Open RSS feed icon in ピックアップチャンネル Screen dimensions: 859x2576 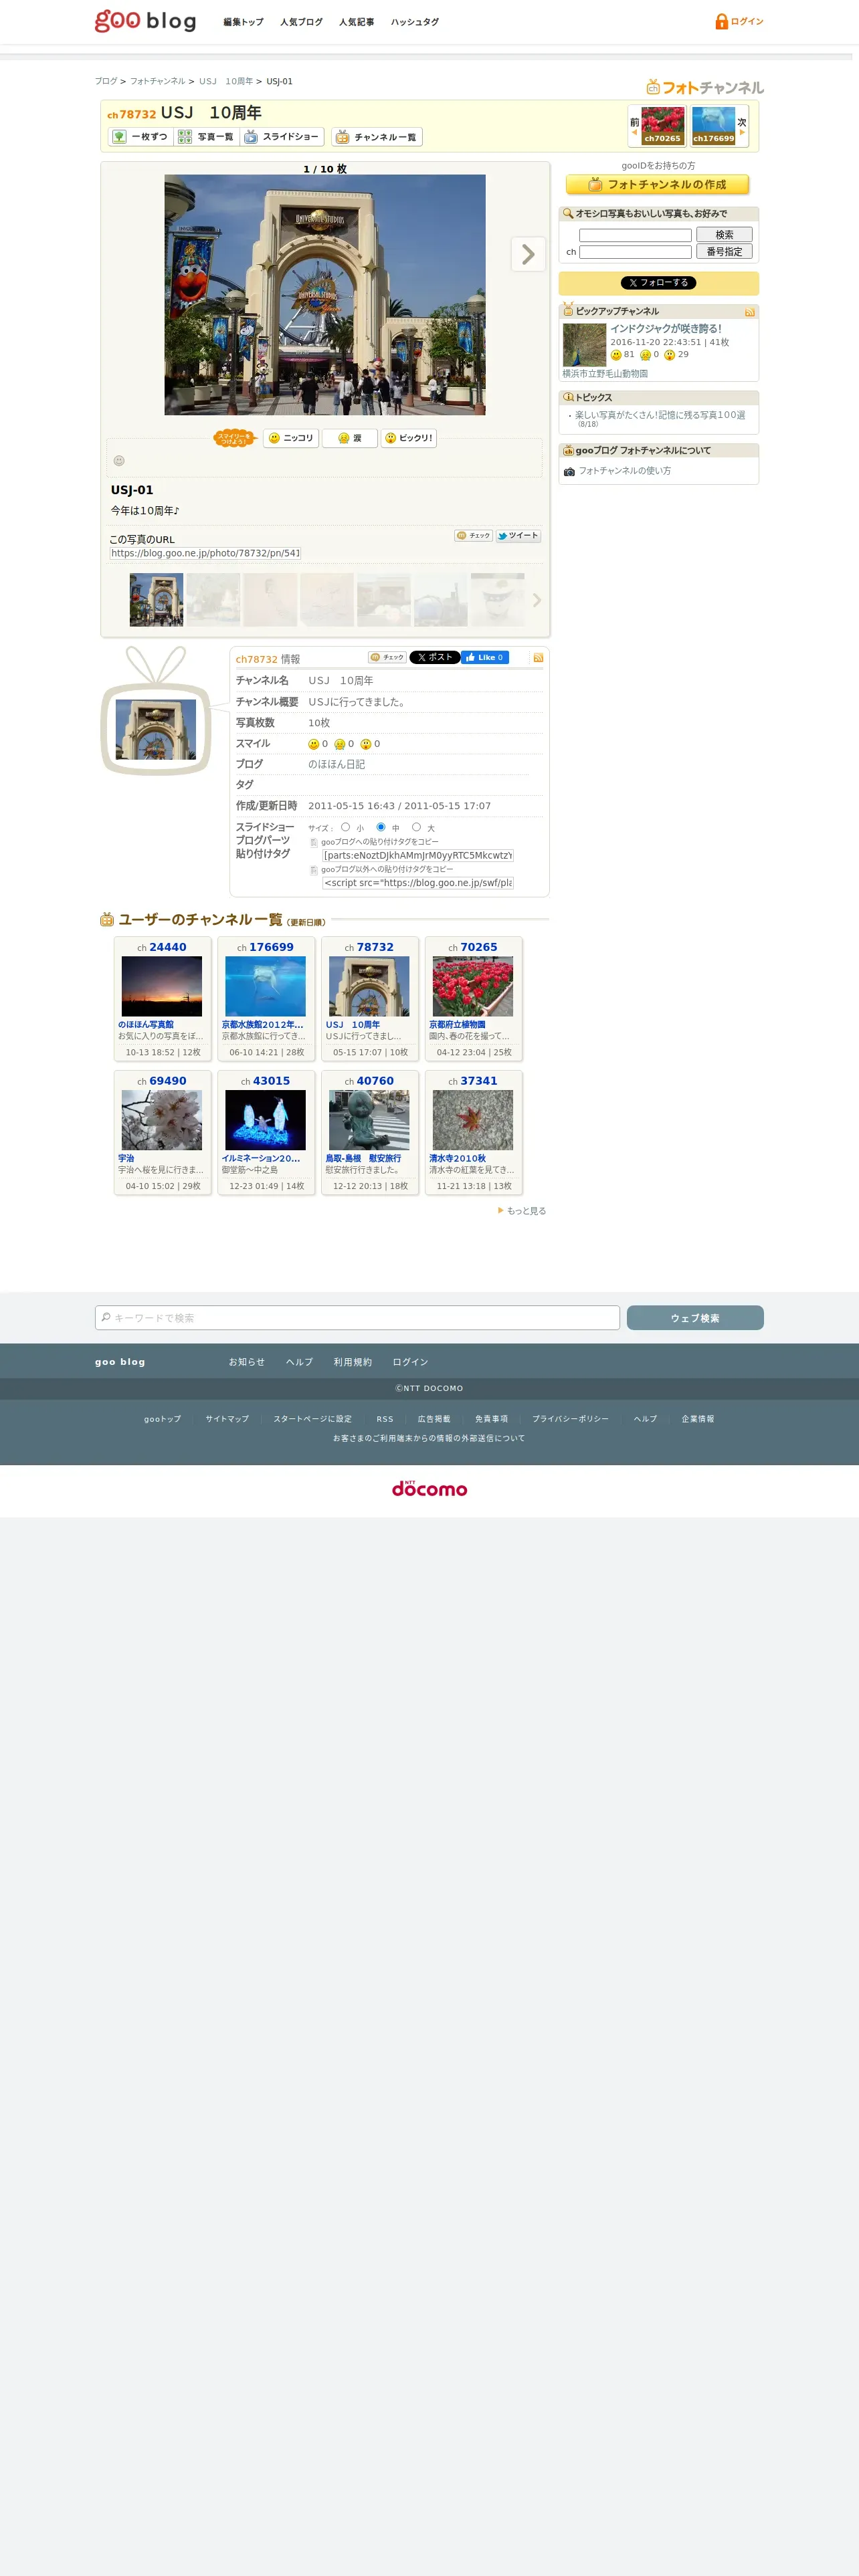tap(749, 312)
